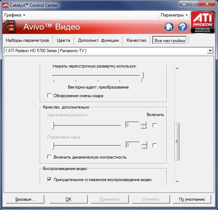The width and height of the screenshot is (218, 210).
Task: Click the scrollbar up arrow
Action: [x=177, y=68]
